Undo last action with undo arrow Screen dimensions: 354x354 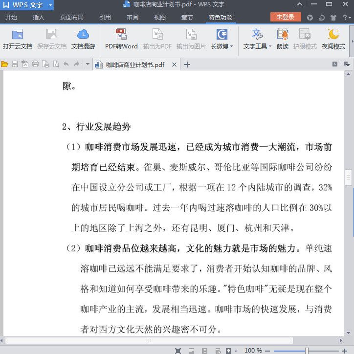tap(66, 65)
